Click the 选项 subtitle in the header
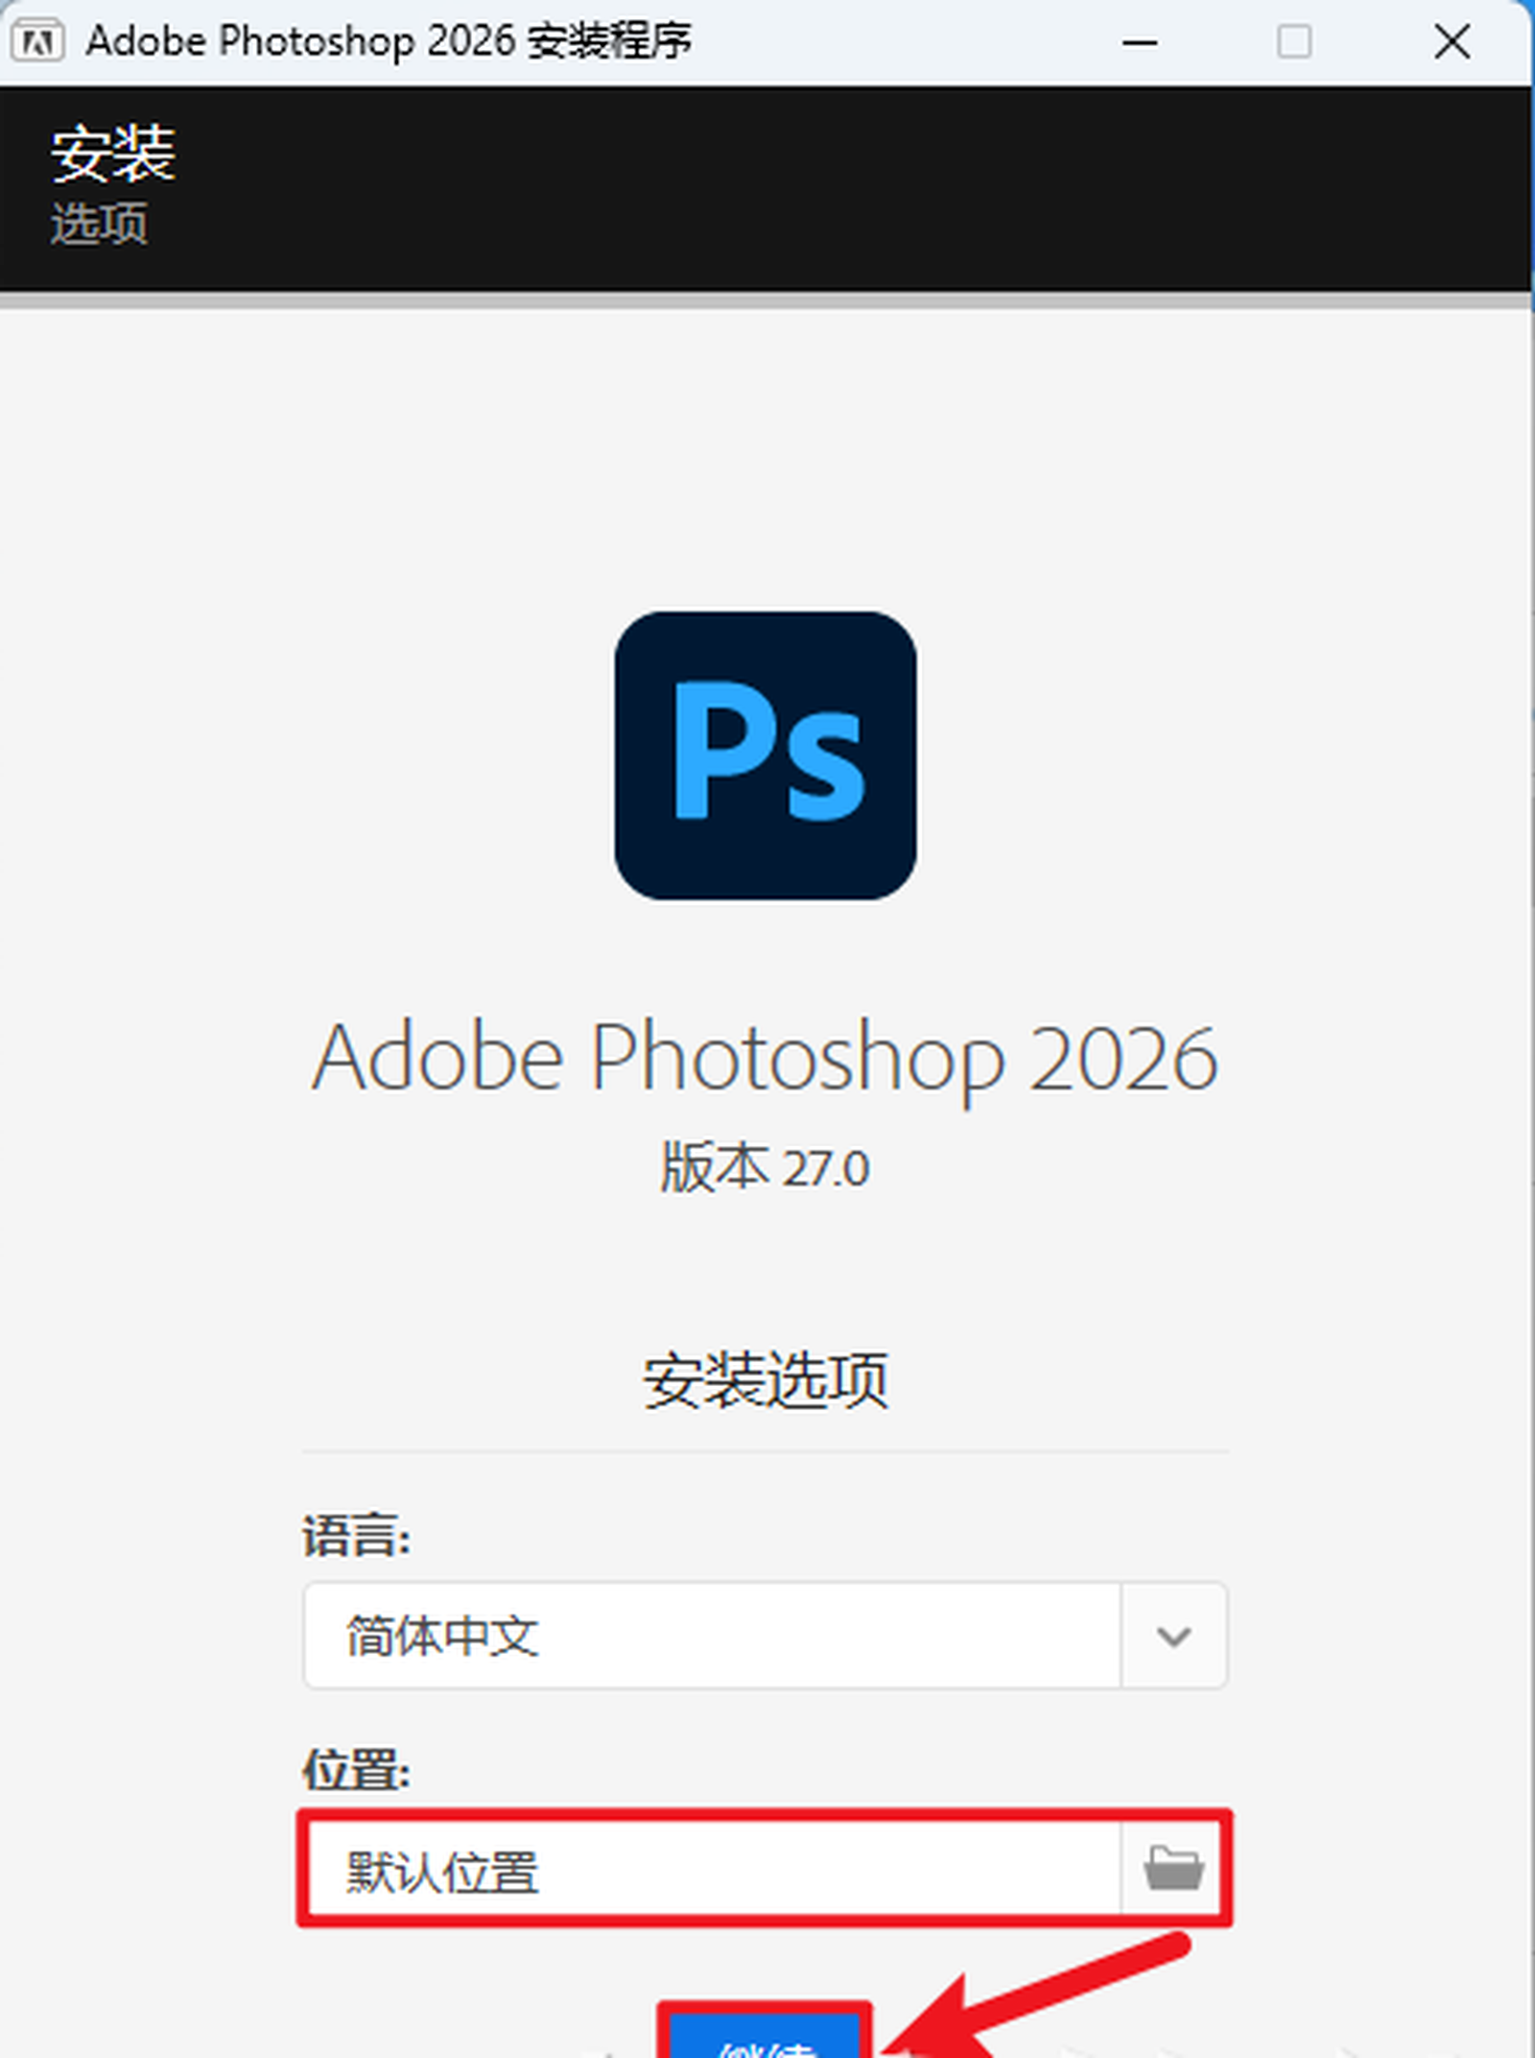 [99, 224]
